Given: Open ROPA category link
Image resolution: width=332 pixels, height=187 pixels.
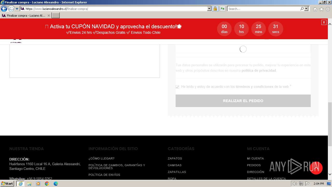Looking at the screenshot, I should 172,179.
